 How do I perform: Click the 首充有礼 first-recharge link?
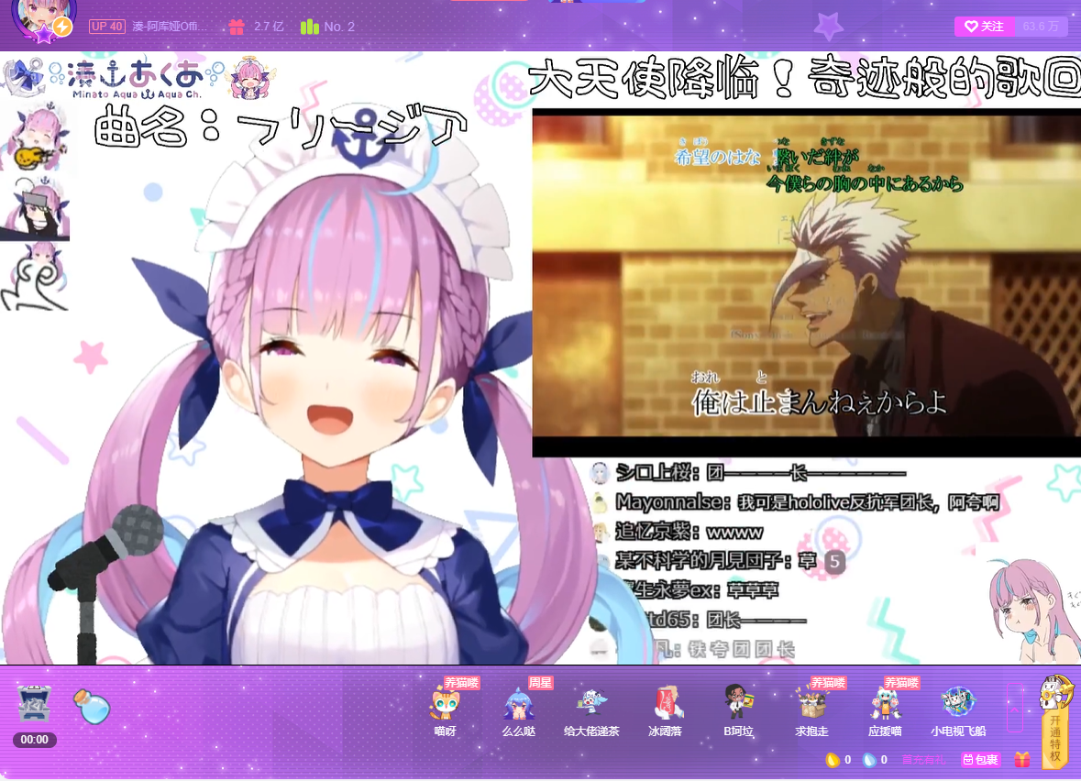pos(924,760)
